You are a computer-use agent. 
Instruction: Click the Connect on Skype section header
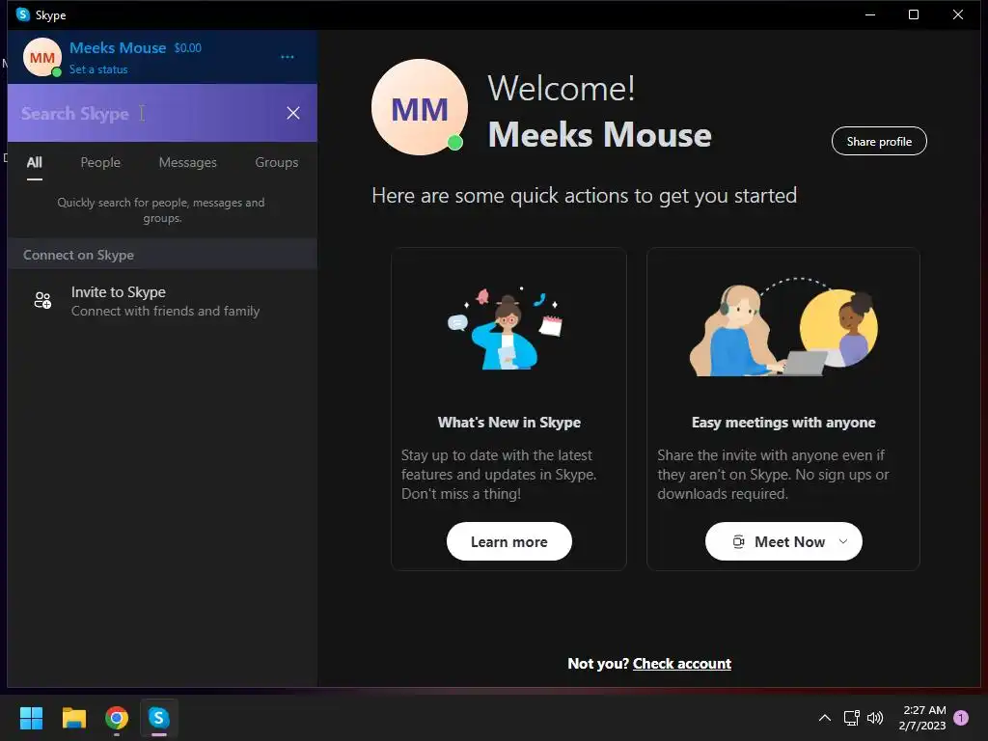click(x=162, y=255)
